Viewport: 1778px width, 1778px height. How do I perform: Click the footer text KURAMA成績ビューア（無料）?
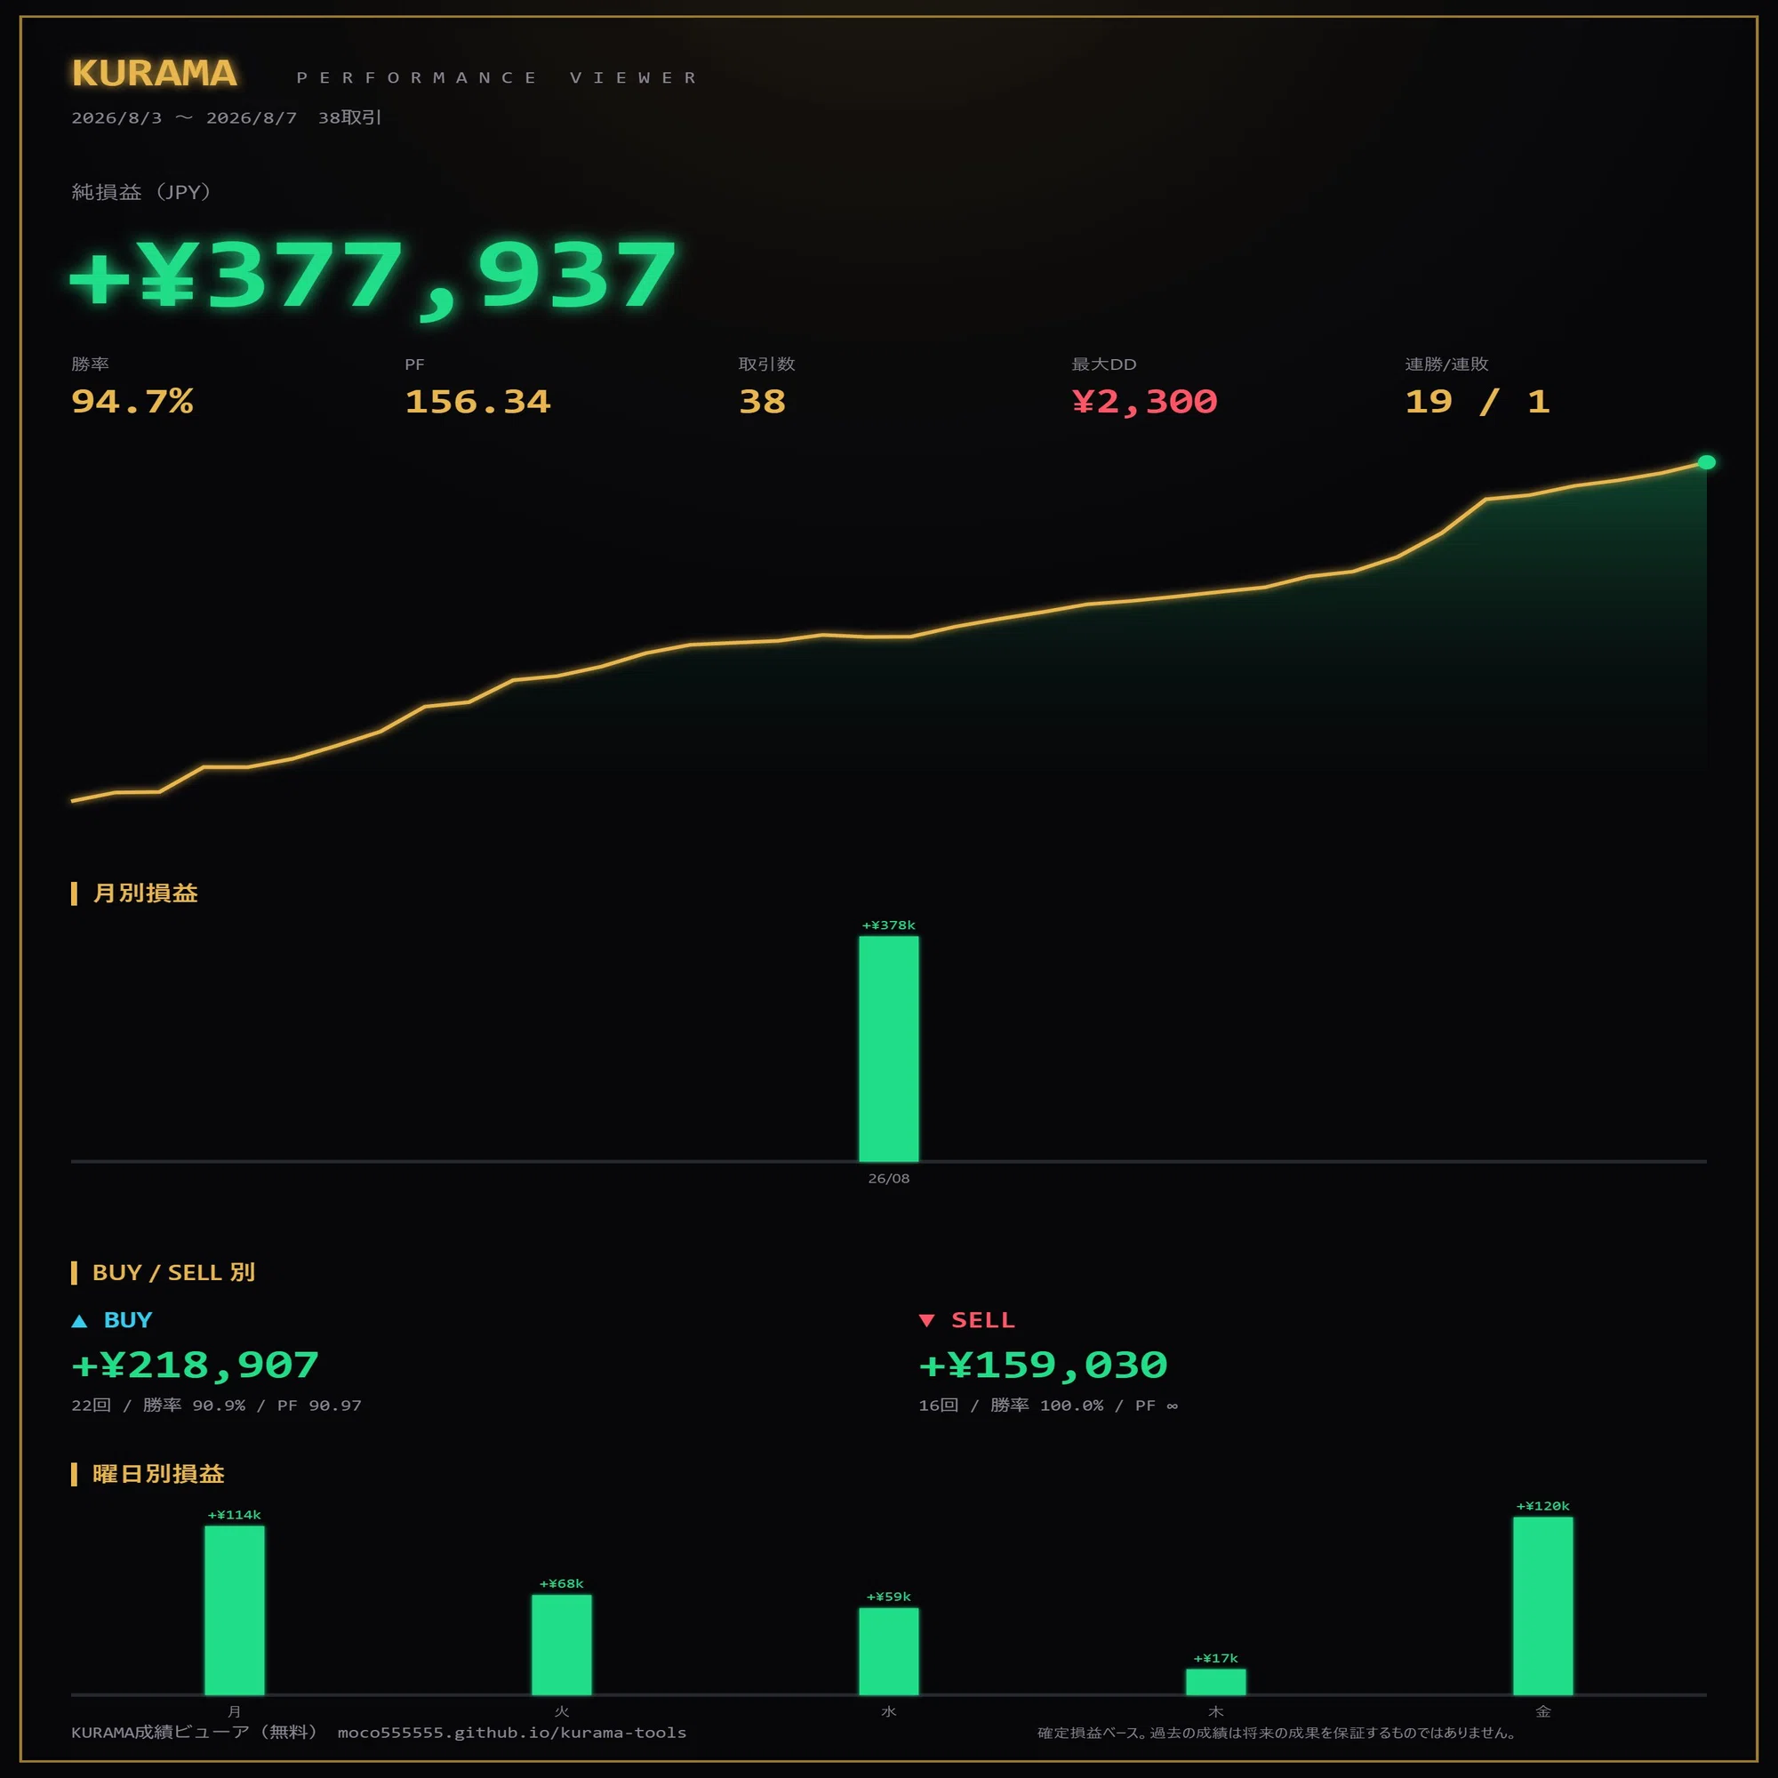[195, 1732]
